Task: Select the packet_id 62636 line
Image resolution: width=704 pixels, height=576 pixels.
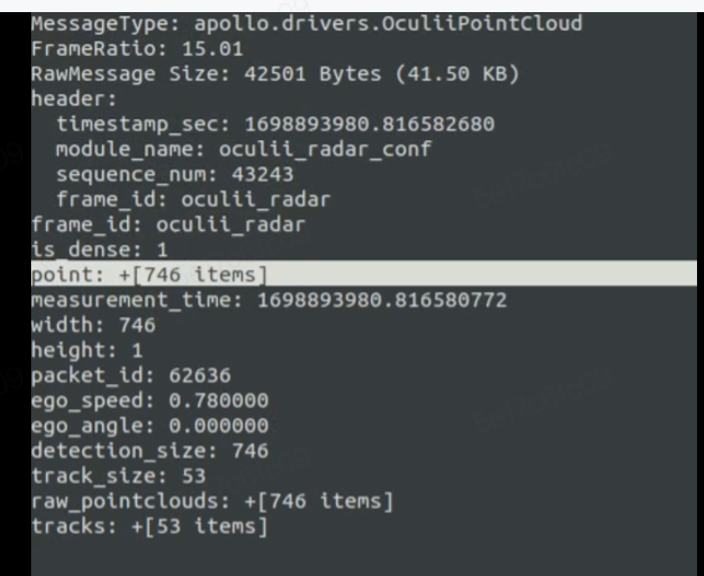Action: pos(131,376)
